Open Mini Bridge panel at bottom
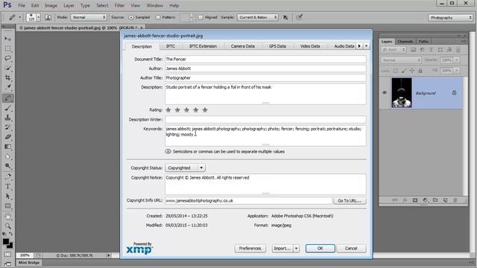Image resolution: width=477 pixels, height=268 pixels. point(29,263)
